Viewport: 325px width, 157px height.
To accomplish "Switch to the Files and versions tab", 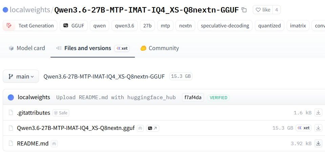I will click(88, 48).
